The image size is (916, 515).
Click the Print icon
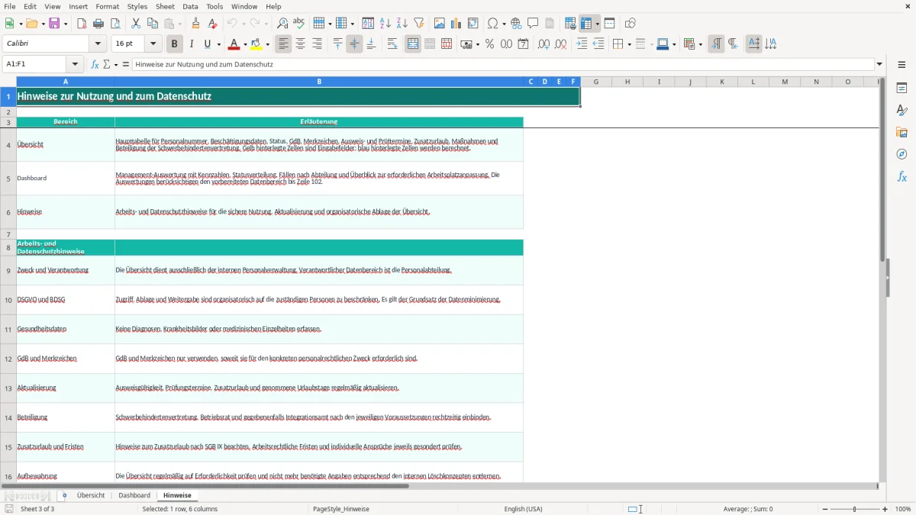pyautogui.click(x=98, y=24)
